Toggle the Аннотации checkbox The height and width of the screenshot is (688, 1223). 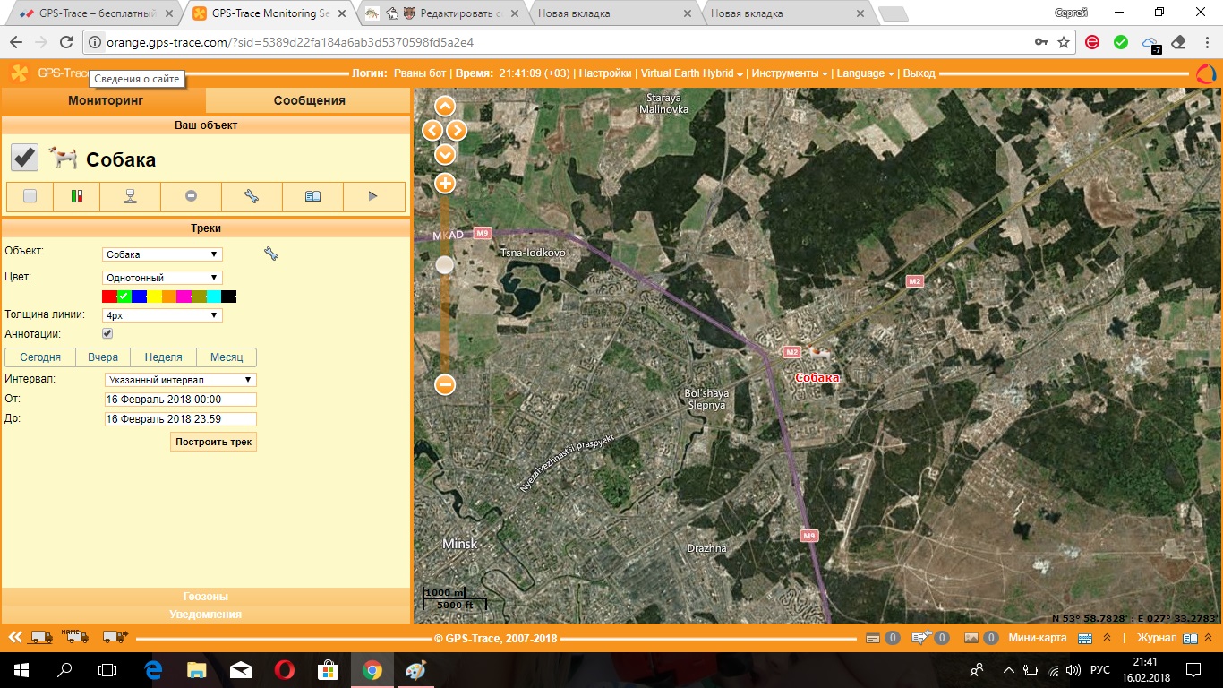tap(107, 334)
